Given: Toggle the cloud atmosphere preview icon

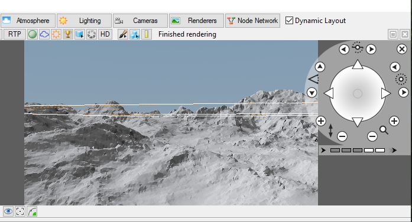Looking at the screenshot, I should (44, 34).
